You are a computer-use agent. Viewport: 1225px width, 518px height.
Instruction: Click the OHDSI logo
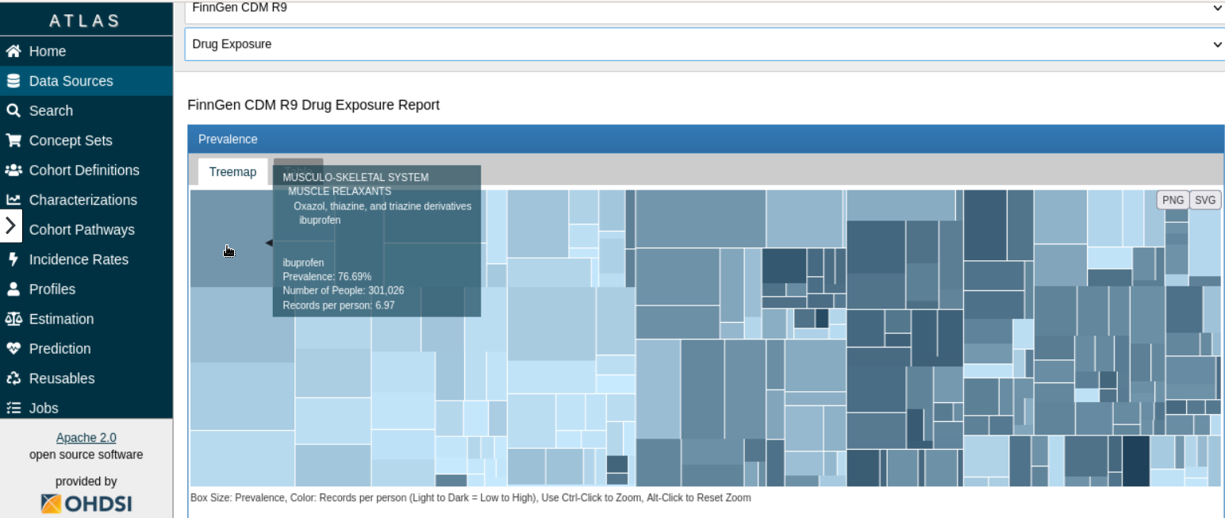pyautogui.click(x=86, y=504)
